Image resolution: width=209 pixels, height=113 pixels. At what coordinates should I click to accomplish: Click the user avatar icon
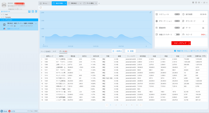4,5
